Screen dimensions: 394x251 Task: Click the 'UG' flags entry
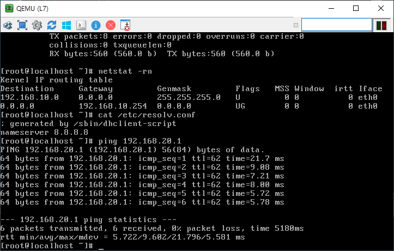click(x=240, y=106)
